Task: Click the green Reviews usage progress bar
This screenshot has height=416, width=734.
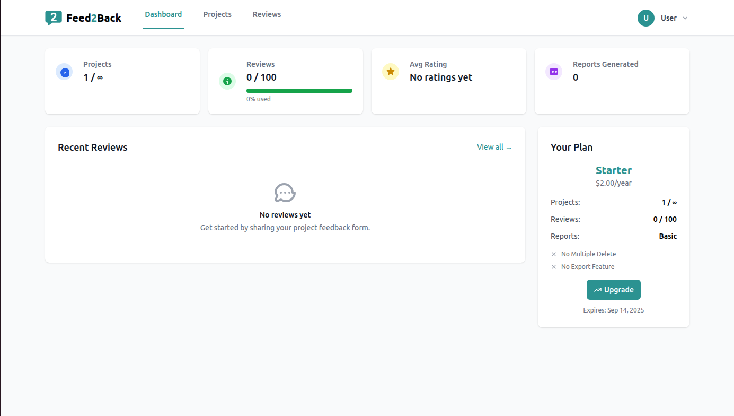Action: pyautogui.click(x=299, y=91)
